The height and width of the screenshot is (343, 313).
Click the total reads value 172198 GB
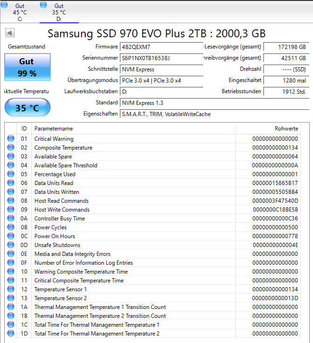point(286,47)
